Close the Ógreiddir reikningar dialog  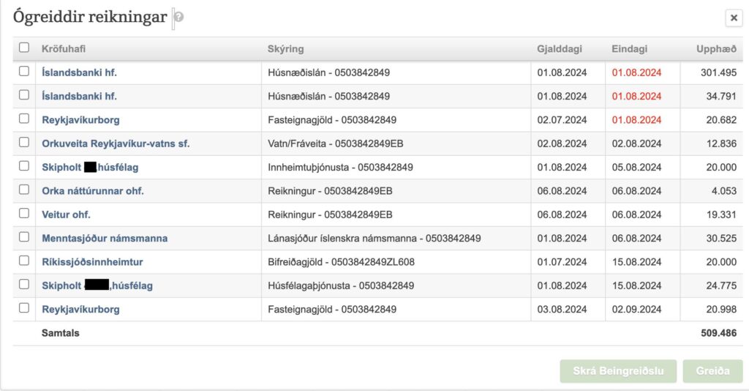733,18
